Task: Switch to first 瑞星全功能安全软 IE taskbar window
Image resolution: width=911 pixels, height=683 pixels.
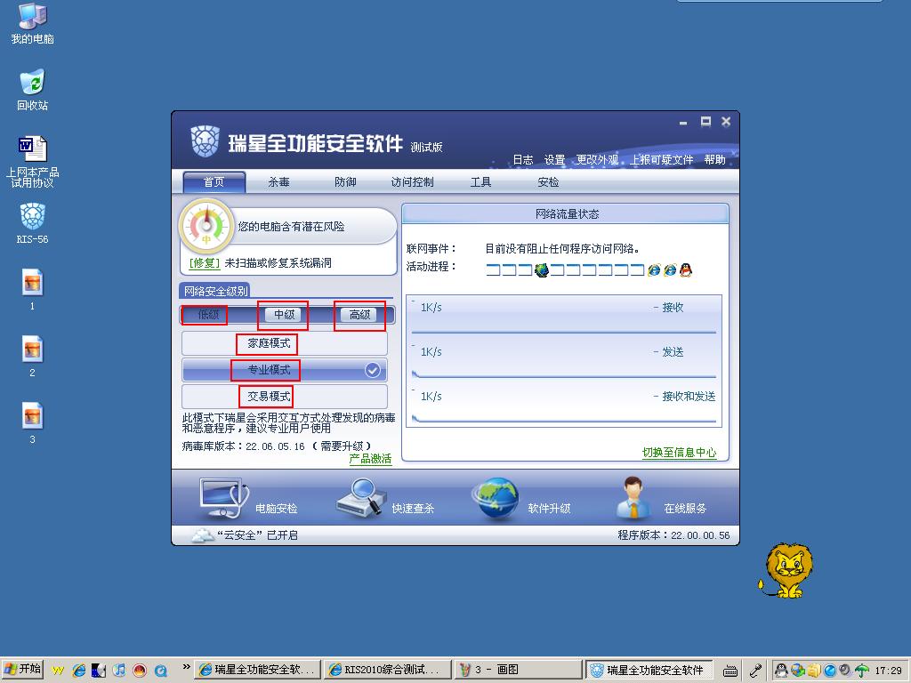Action: pyautogui.click(x=258, y=670)
